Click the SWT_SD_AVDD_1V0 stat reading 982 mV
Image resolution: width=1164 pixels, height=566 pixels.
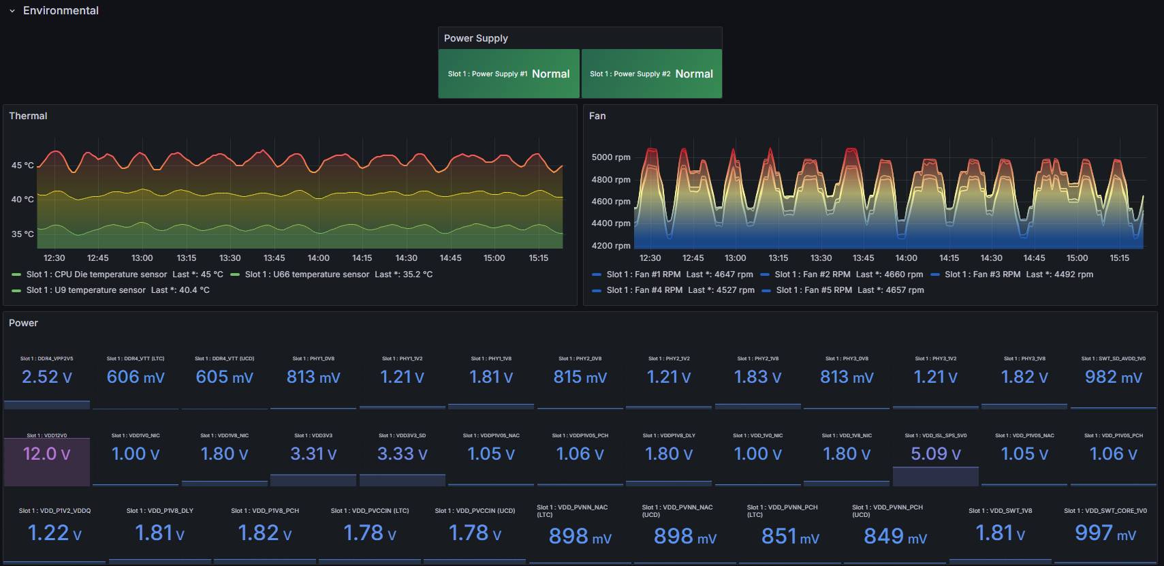click(1114, 377)
